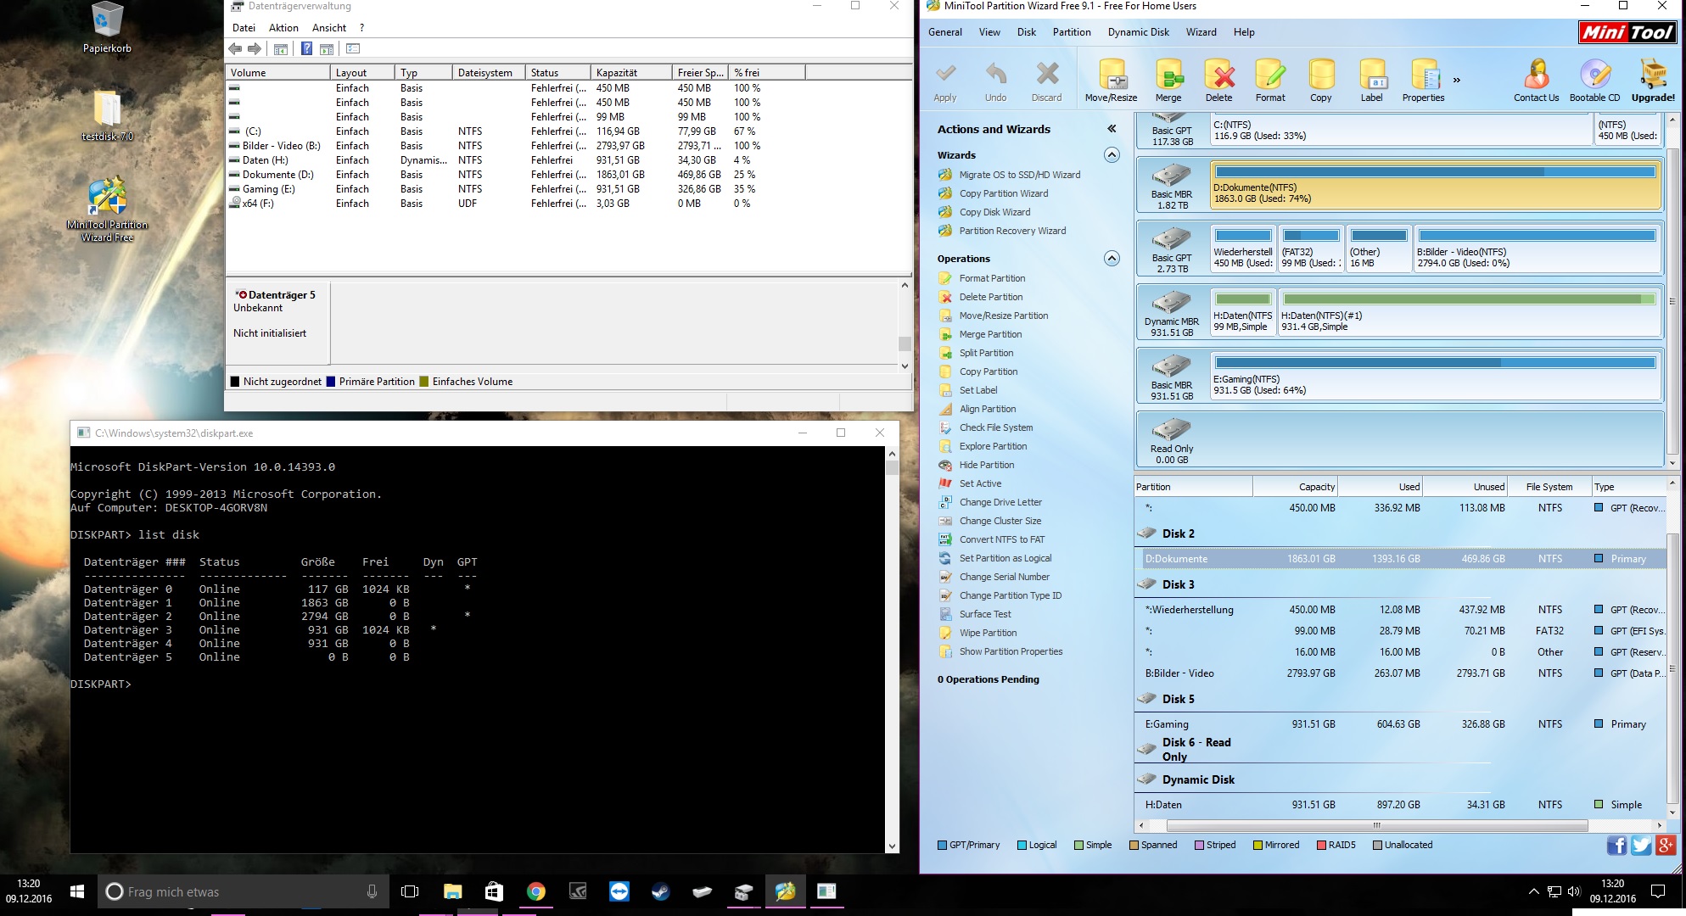Open Partition Recovery Wizard
This screenshot has width=1686, height=916.
point(1012,231)
